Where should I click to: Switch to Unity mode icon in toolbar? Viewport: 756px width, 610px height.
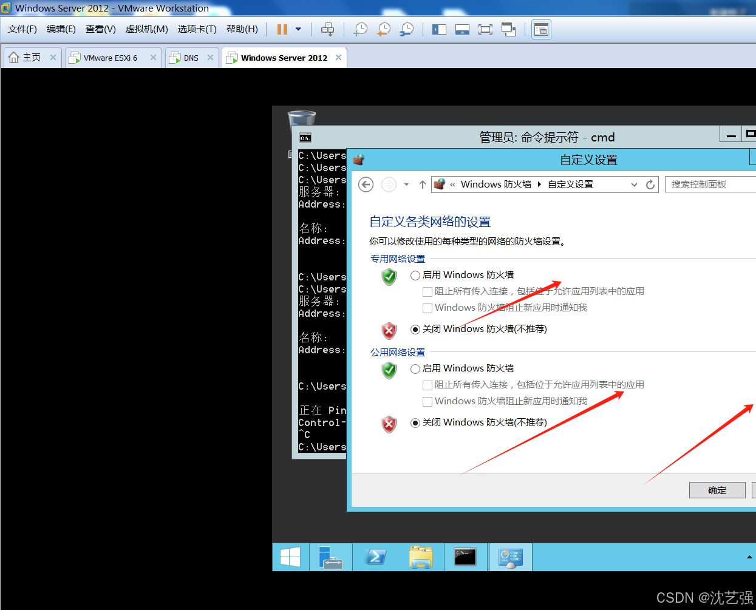[x=508, y=29]
